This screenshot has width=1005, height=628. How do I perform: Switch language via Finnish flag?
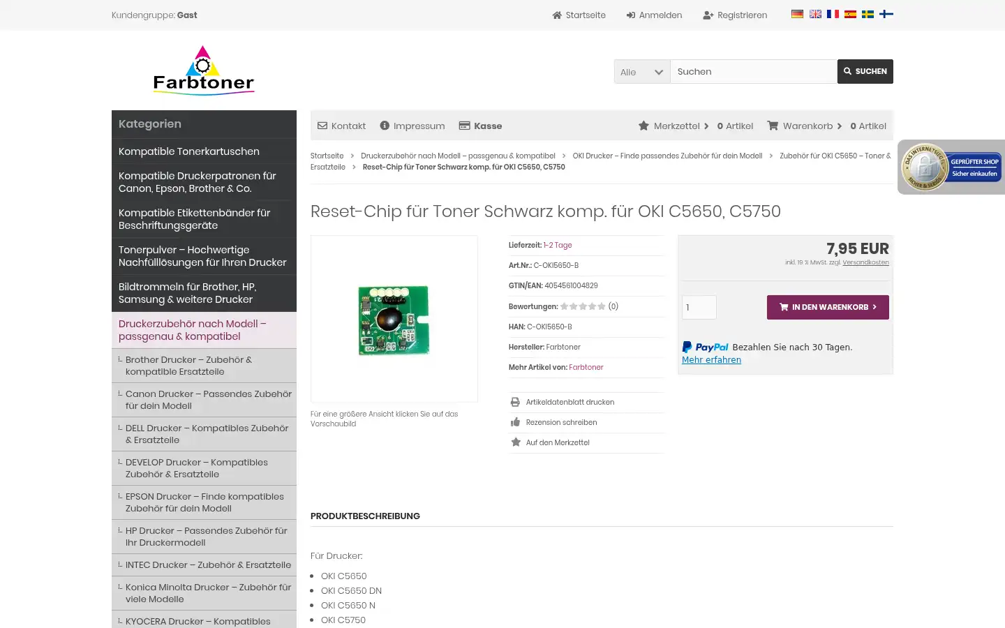click(x=886, y=14)
